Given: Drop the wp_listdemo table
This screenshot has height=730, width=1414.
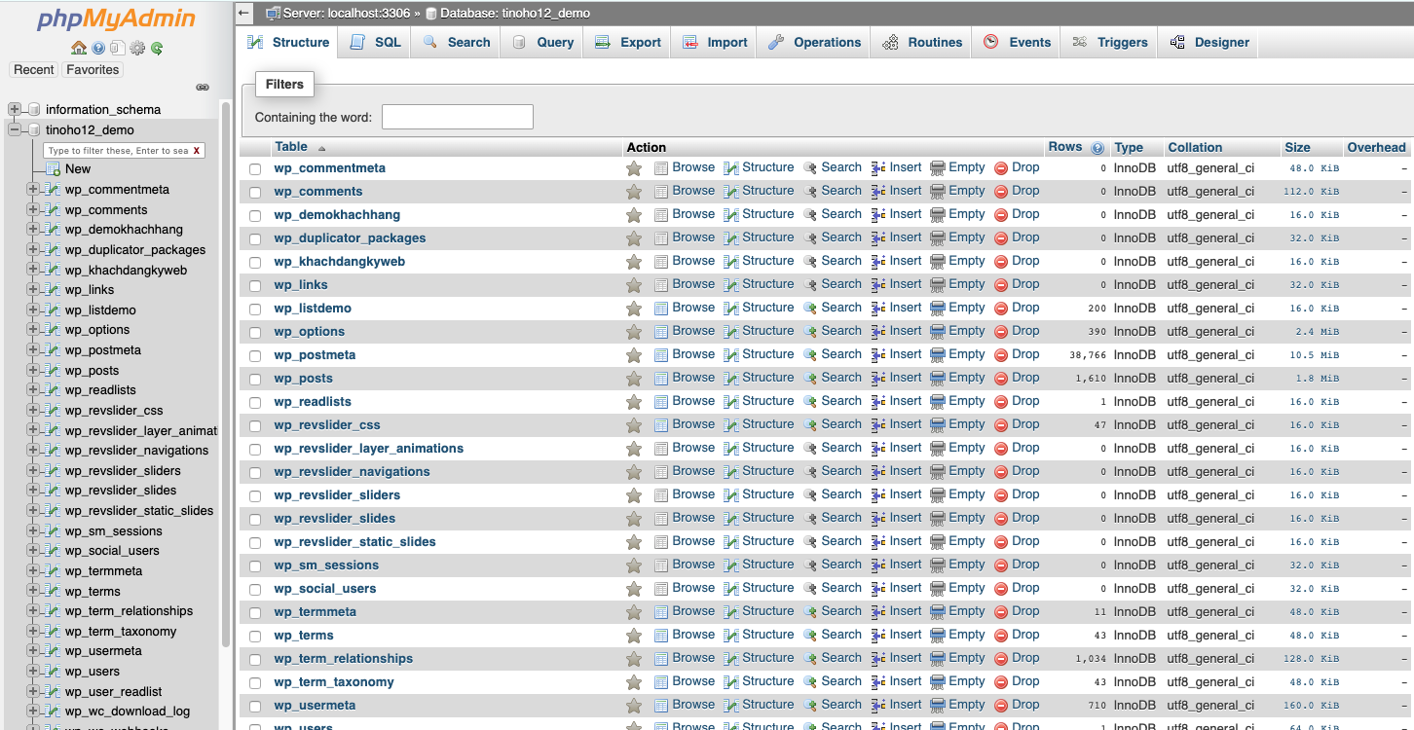Looking at the screenshot, I should point(1025,308).
